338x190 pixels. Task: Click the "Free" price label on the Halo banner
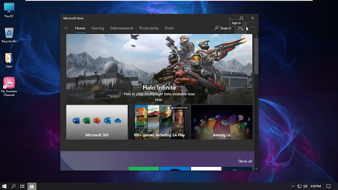158,100
